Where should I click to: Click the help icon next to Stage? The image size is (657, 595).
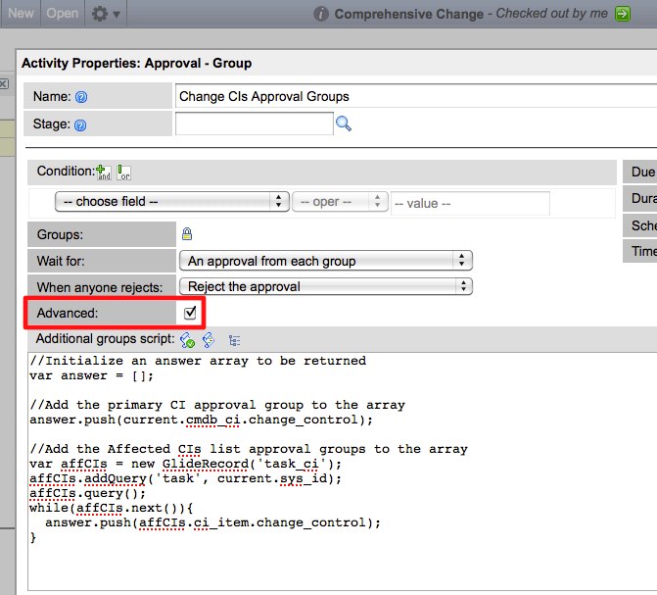tap(80, 124)
